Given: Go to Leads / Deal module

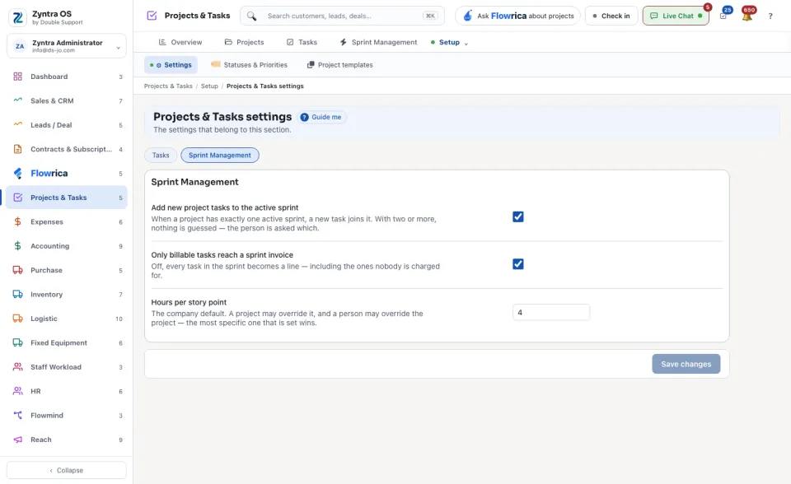Looking at the screenshot, I should [67, 125].
